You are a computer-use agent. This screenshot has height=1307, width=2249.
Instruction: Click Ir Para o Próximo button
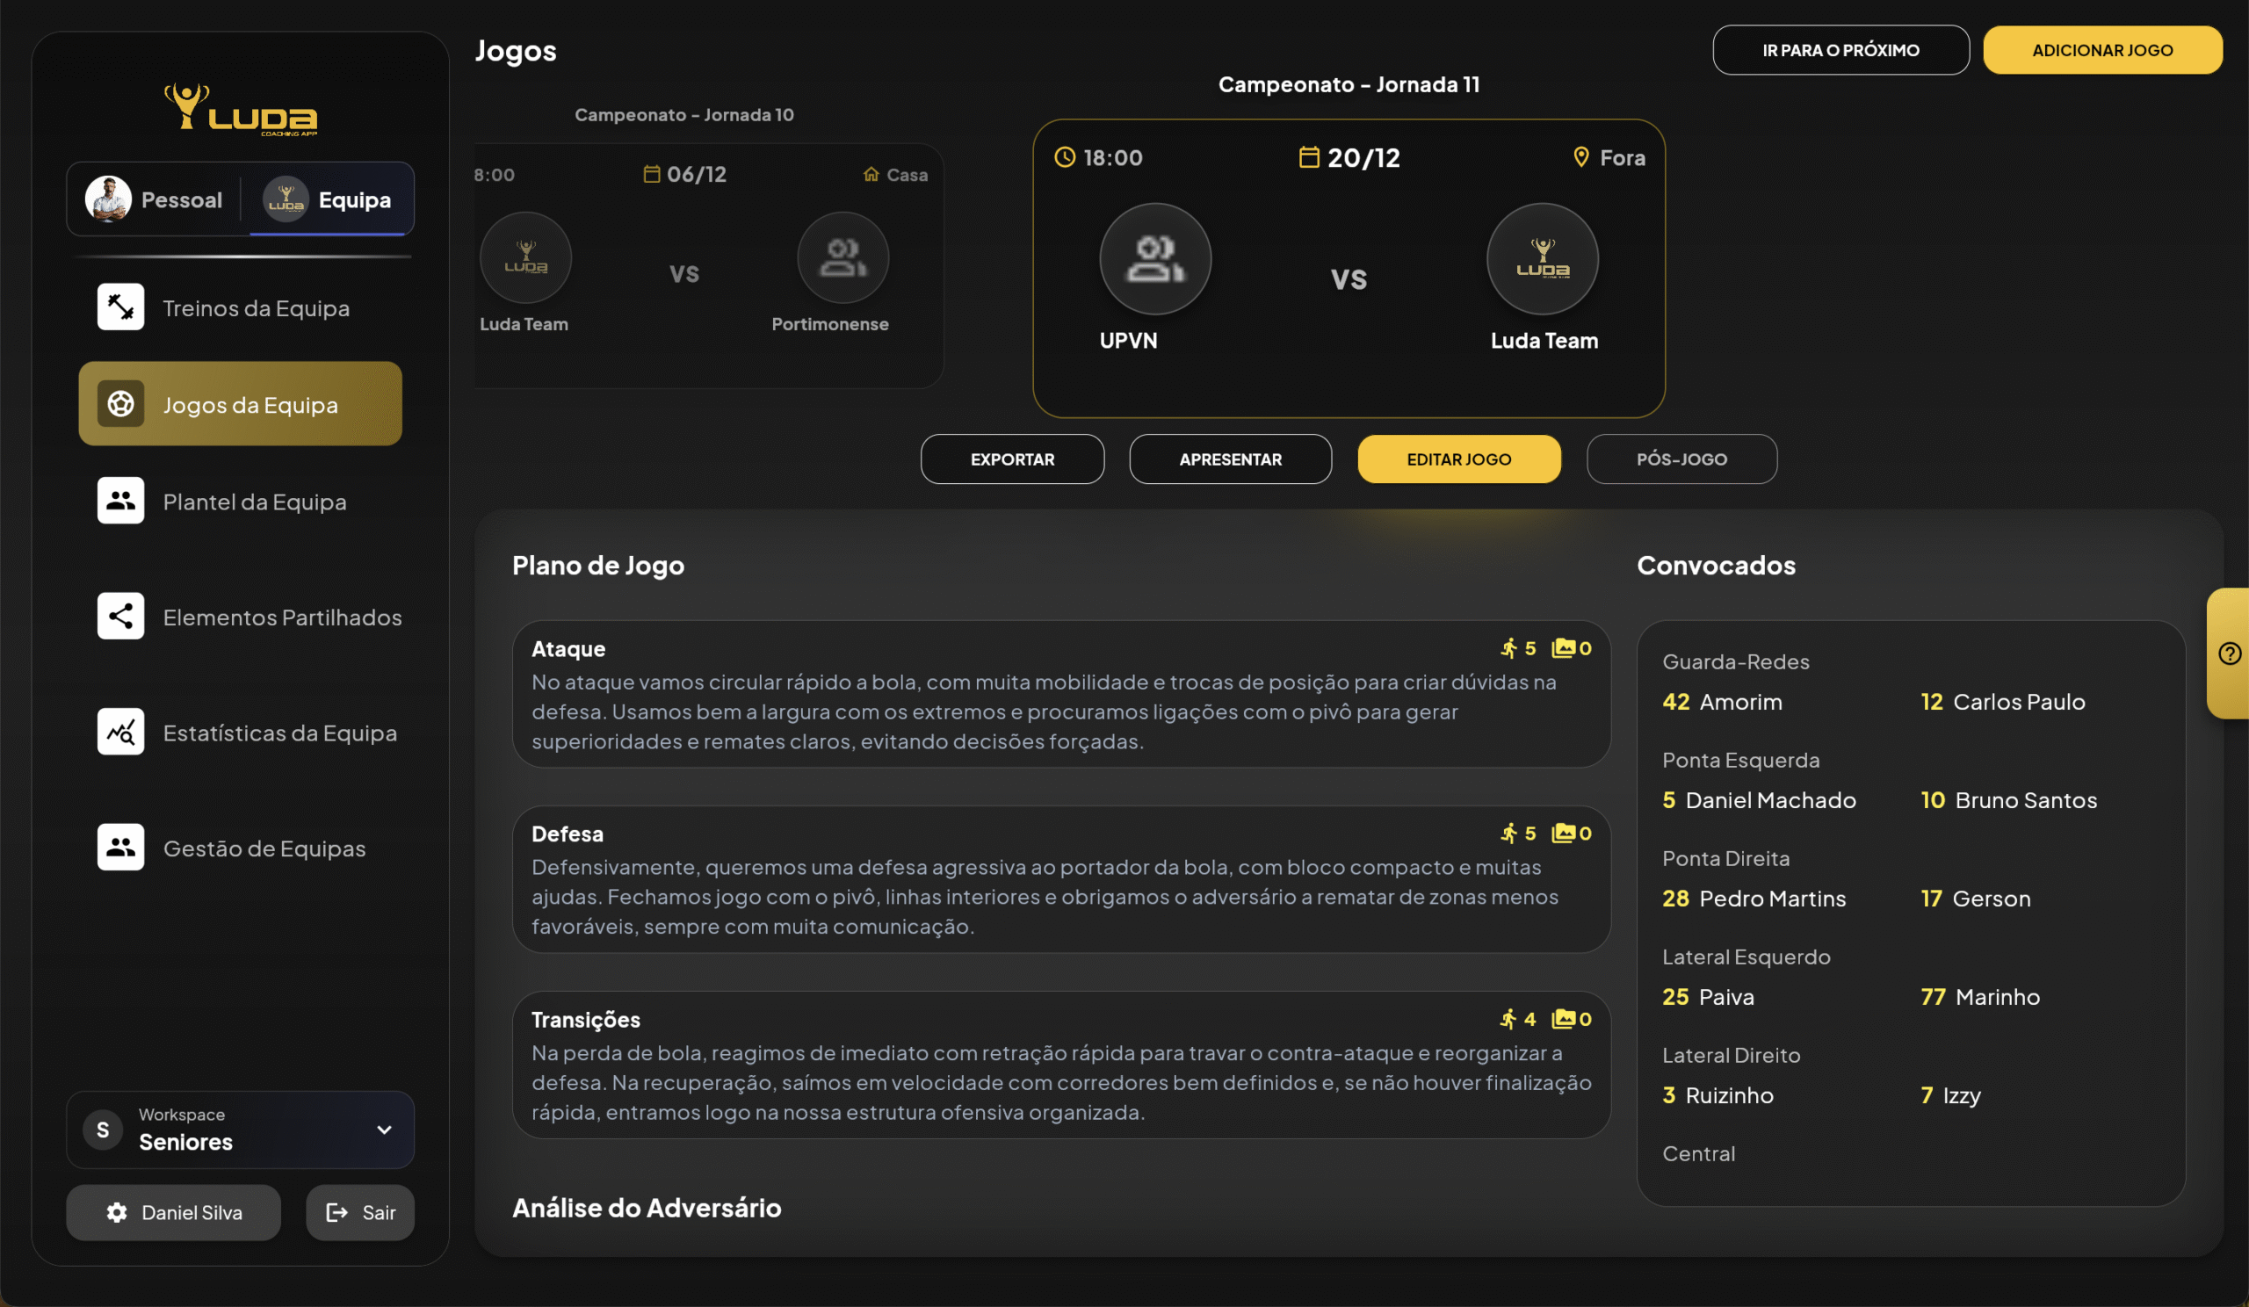[x=1840, y=50]
